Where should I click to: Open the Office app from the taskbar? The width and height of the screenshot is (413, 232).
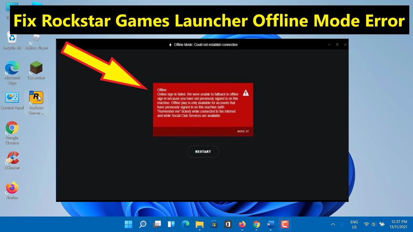tap(228, 224)
